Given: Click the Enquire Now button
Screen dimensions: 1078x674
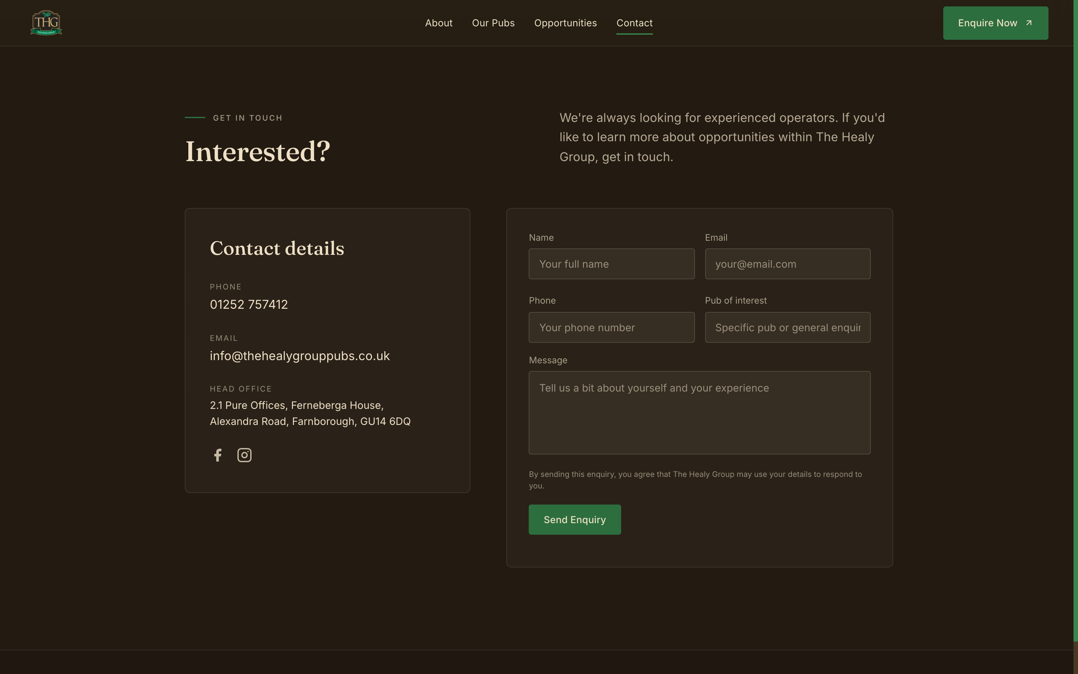Looking at the screenshot, I should click(x=996, y=23).
